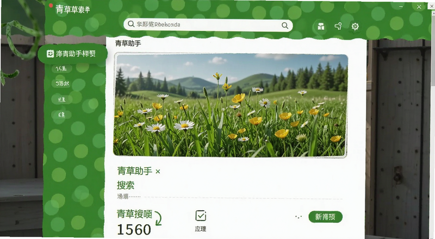Click the 立理 label under the checkbox

coord(201,229)
